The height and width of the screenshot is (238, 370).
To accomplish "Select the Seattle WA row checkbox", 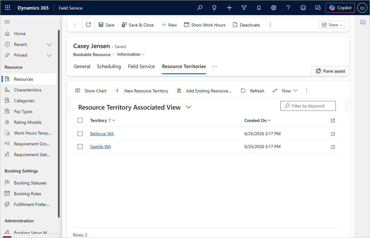I will pyautogui.click(x=80, y=147).
